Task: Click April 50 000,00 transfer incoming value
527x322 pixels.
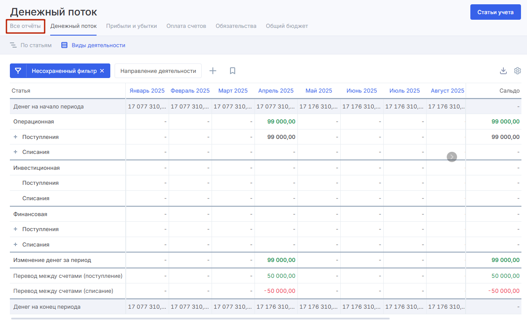Action: (x=281, y=276)
